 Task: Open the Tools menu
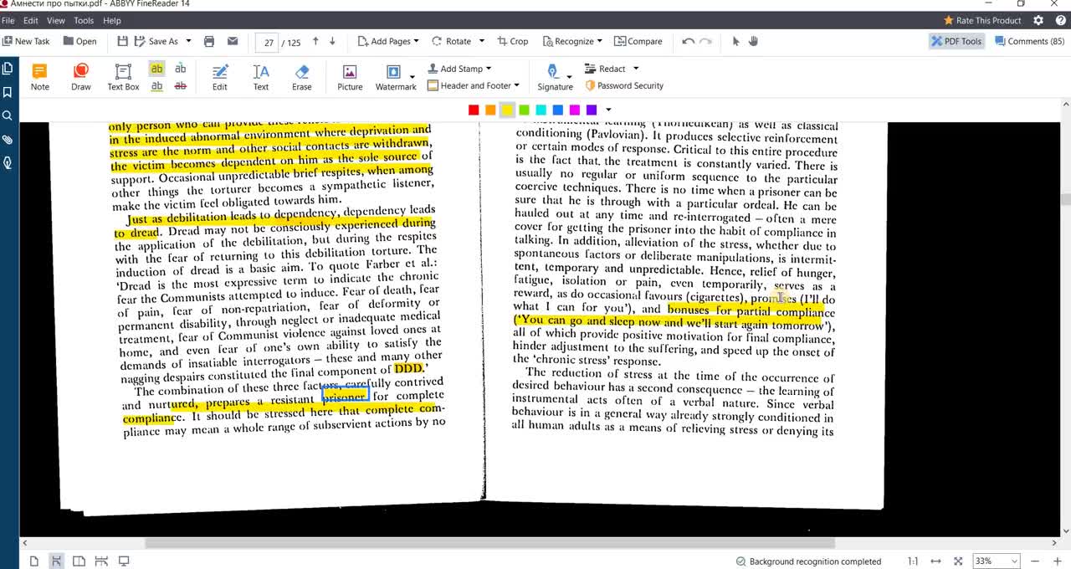(84, 20)
